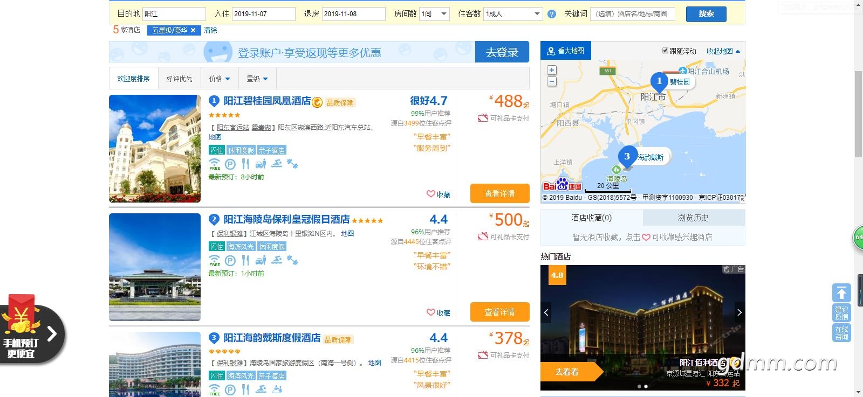This screenshot has height=397, width=863.
Task: Click 海滨风光 tag on 保利皇冠假日酒店
Action: click(241, 247)
